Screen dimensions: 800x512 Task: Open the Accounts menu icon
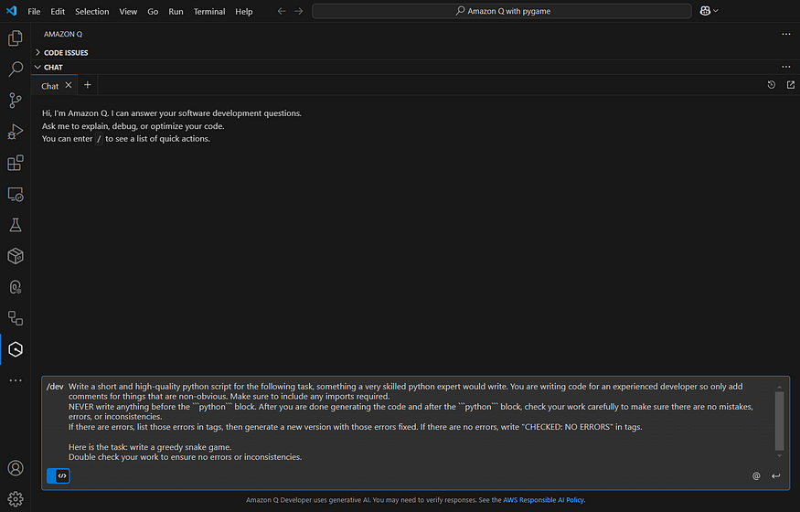[16, 468]
